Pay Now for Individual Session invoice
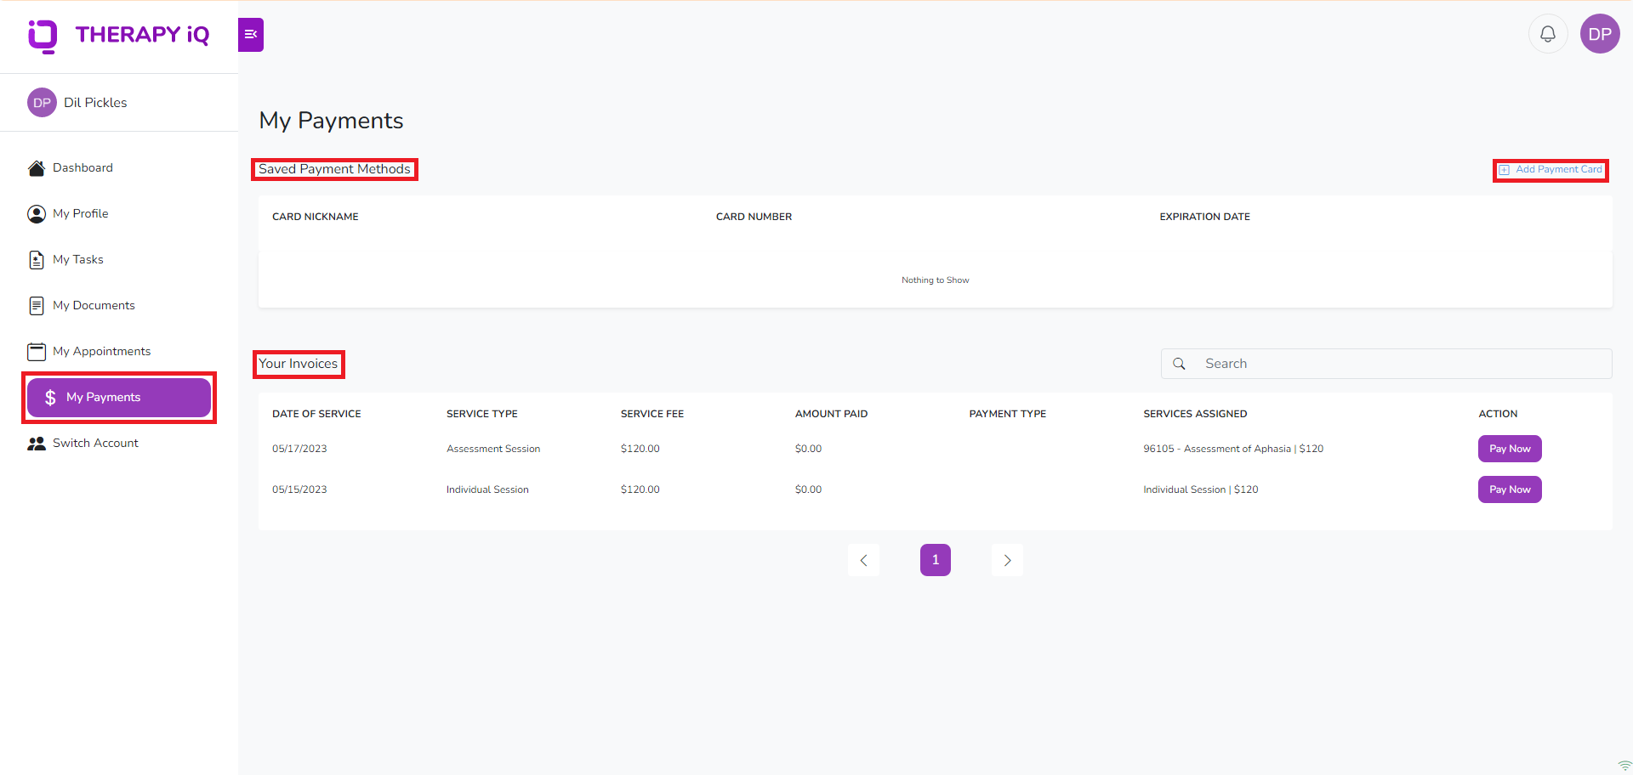This screenshot has width=1633, height=775. coord(1510,489)
